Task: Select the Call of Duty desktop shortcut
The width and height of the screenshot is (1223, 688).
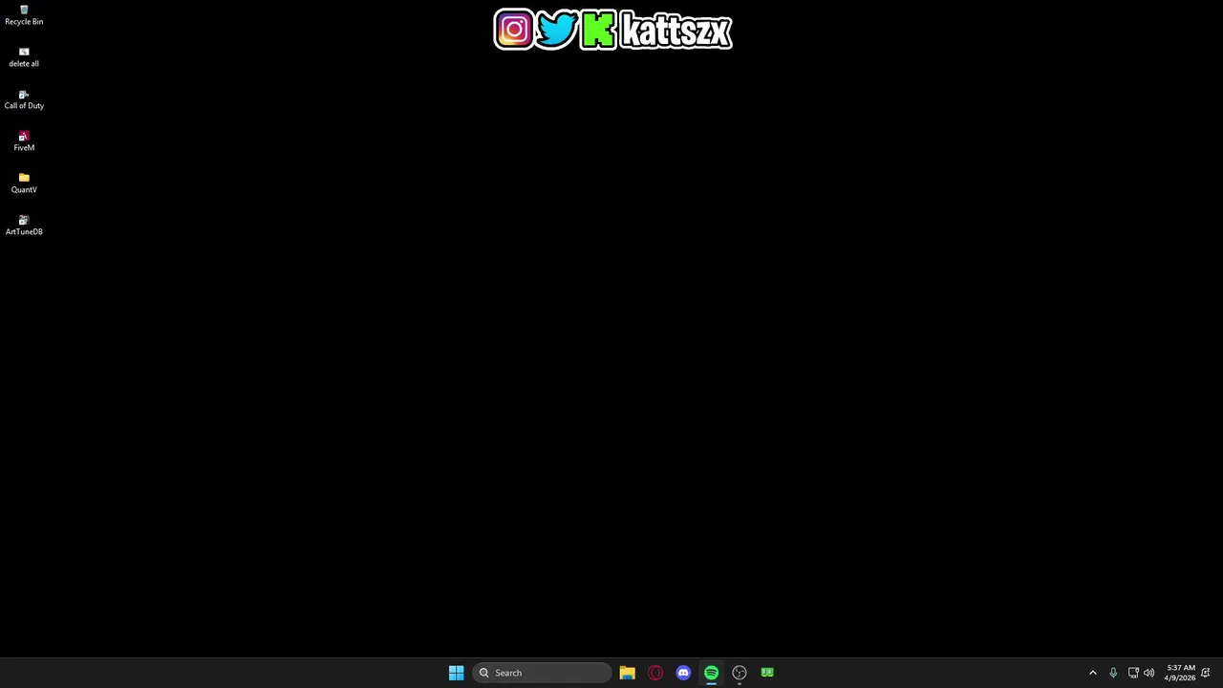Action: coord(24,99)
